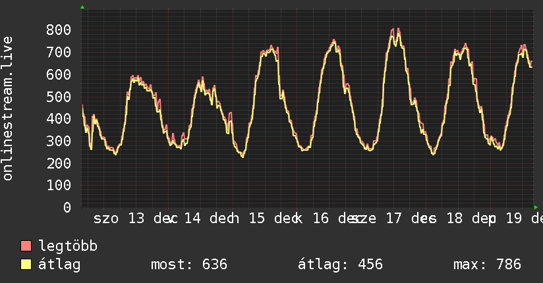543x283 pixels.
Task: Select the 'legtöbb' legend label
Action: tap(68, 246)
